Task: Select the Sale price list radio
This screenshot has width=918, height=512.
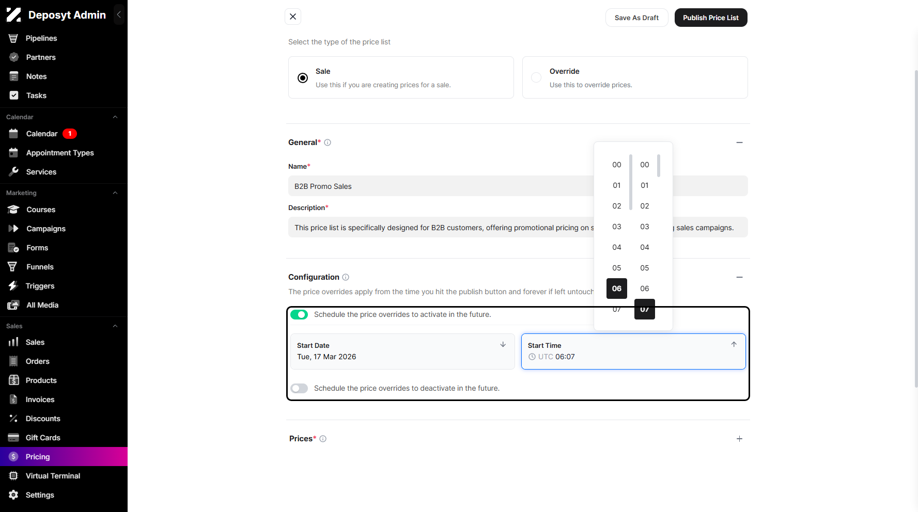Action: (303, 78)
